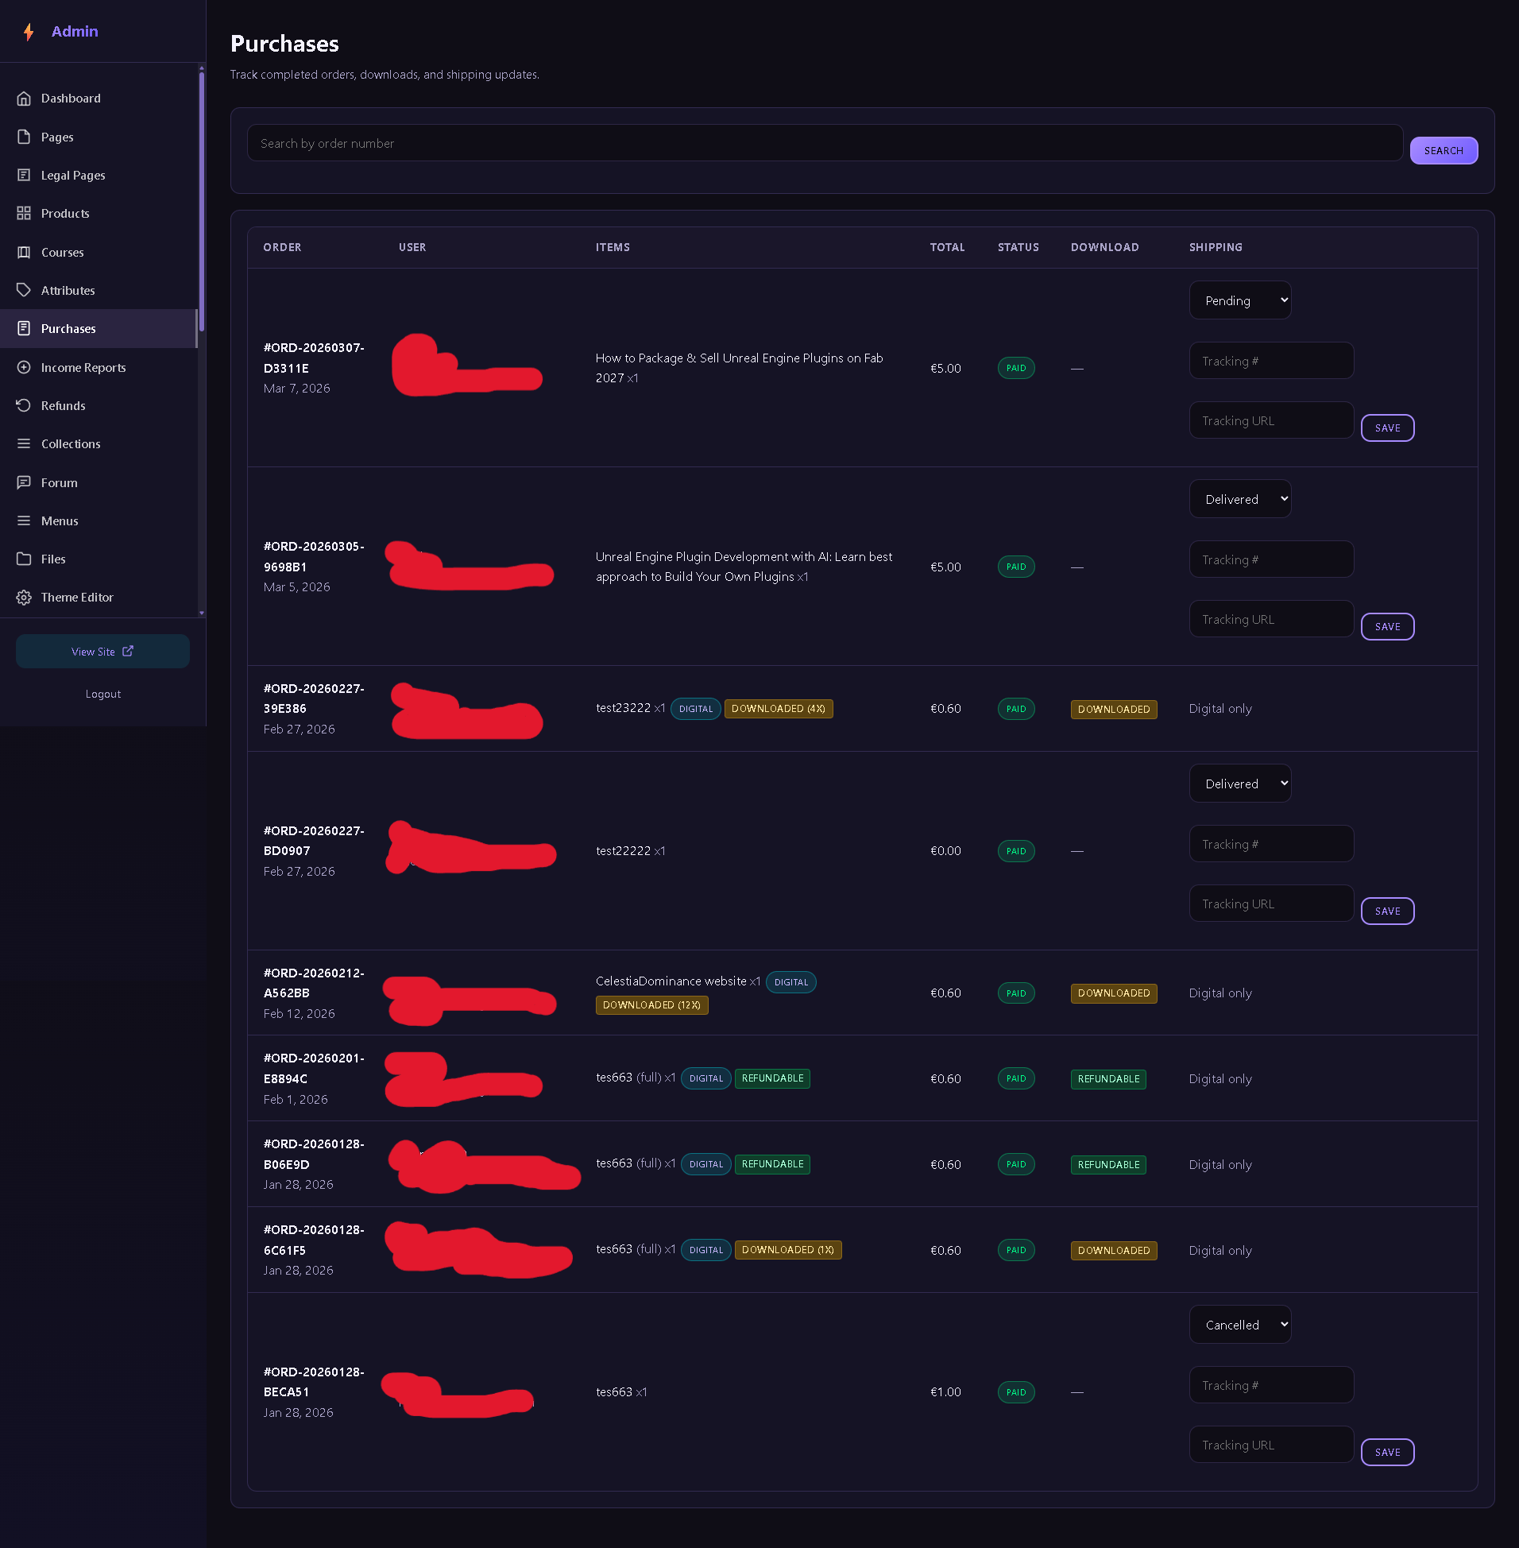Viewport: 1519px width, 1548px height.
Task: Click the Purchases receipt icon
Action: click(x=24, y=329)
